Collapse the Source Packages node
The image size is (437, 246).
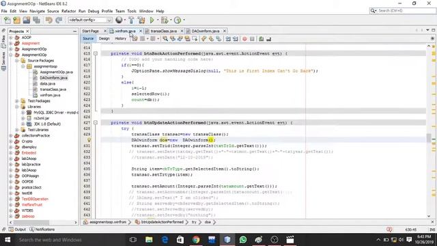click(x=16, y=61)
